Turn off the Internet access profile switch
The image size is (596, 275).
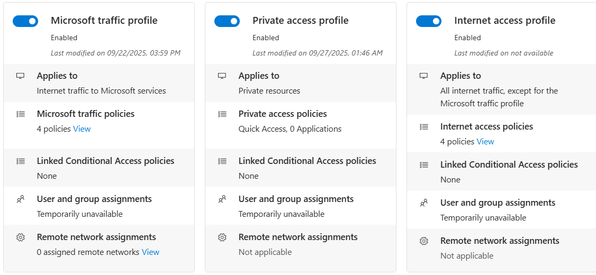pyautogui.click(x=429, y=21)
